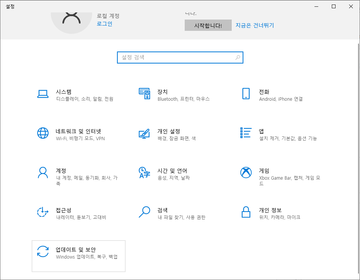Open the 전화 phone icon

pos(246,94)
